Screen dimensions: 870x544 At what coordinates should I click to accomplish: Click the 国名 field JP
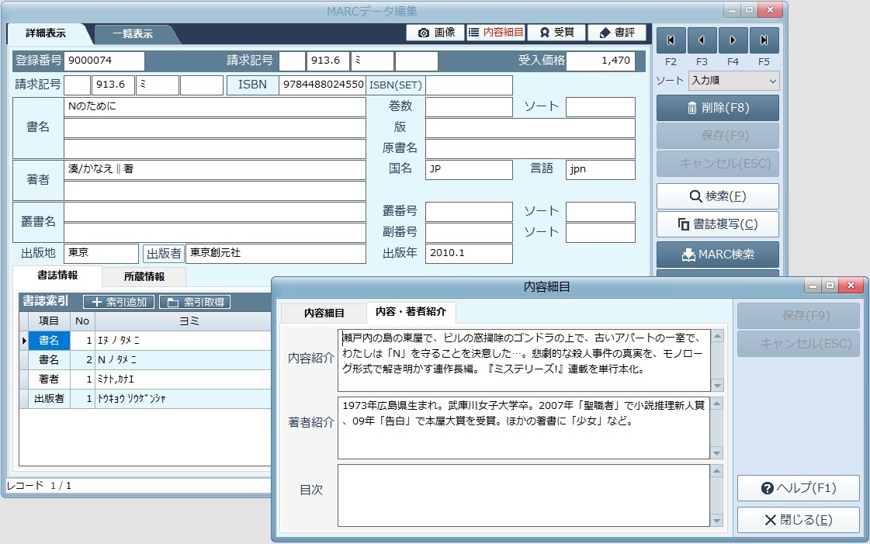pyautogui.click(x=470, y=170)
